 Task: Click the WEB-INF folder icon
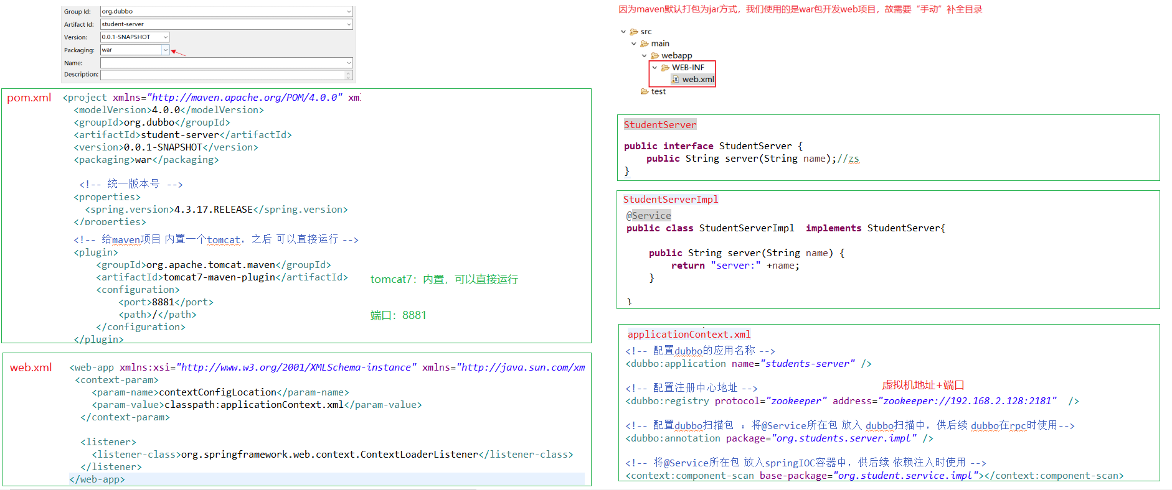[665, 68]
